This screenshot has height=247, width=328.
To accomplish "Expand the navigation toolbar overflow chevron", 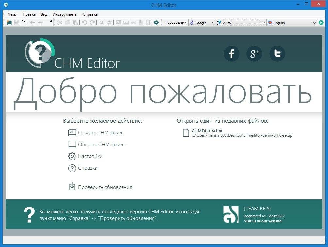I will [51, 21].
